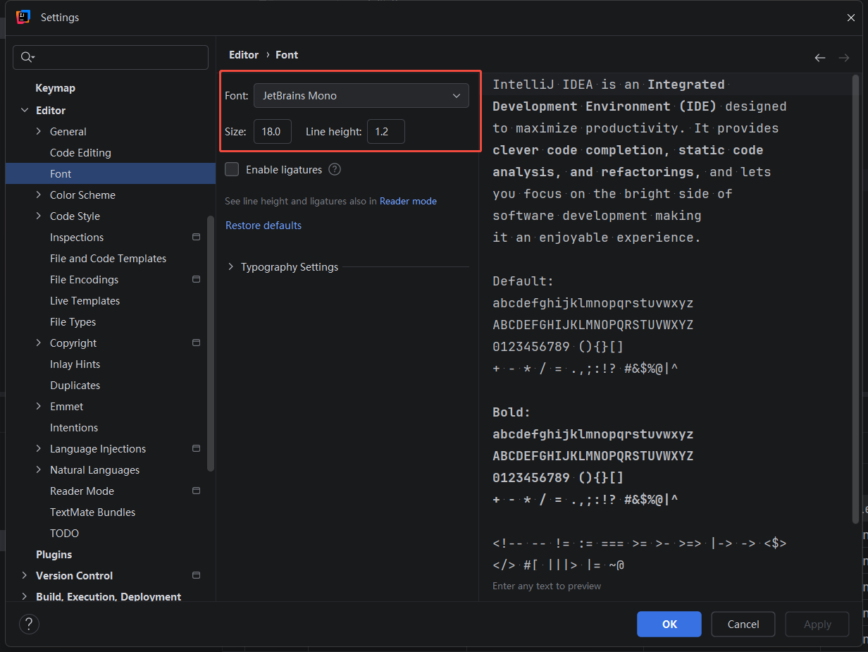Click the Cancel button
This screenshot has height=652, width=868.
click(x=743, y=624)
